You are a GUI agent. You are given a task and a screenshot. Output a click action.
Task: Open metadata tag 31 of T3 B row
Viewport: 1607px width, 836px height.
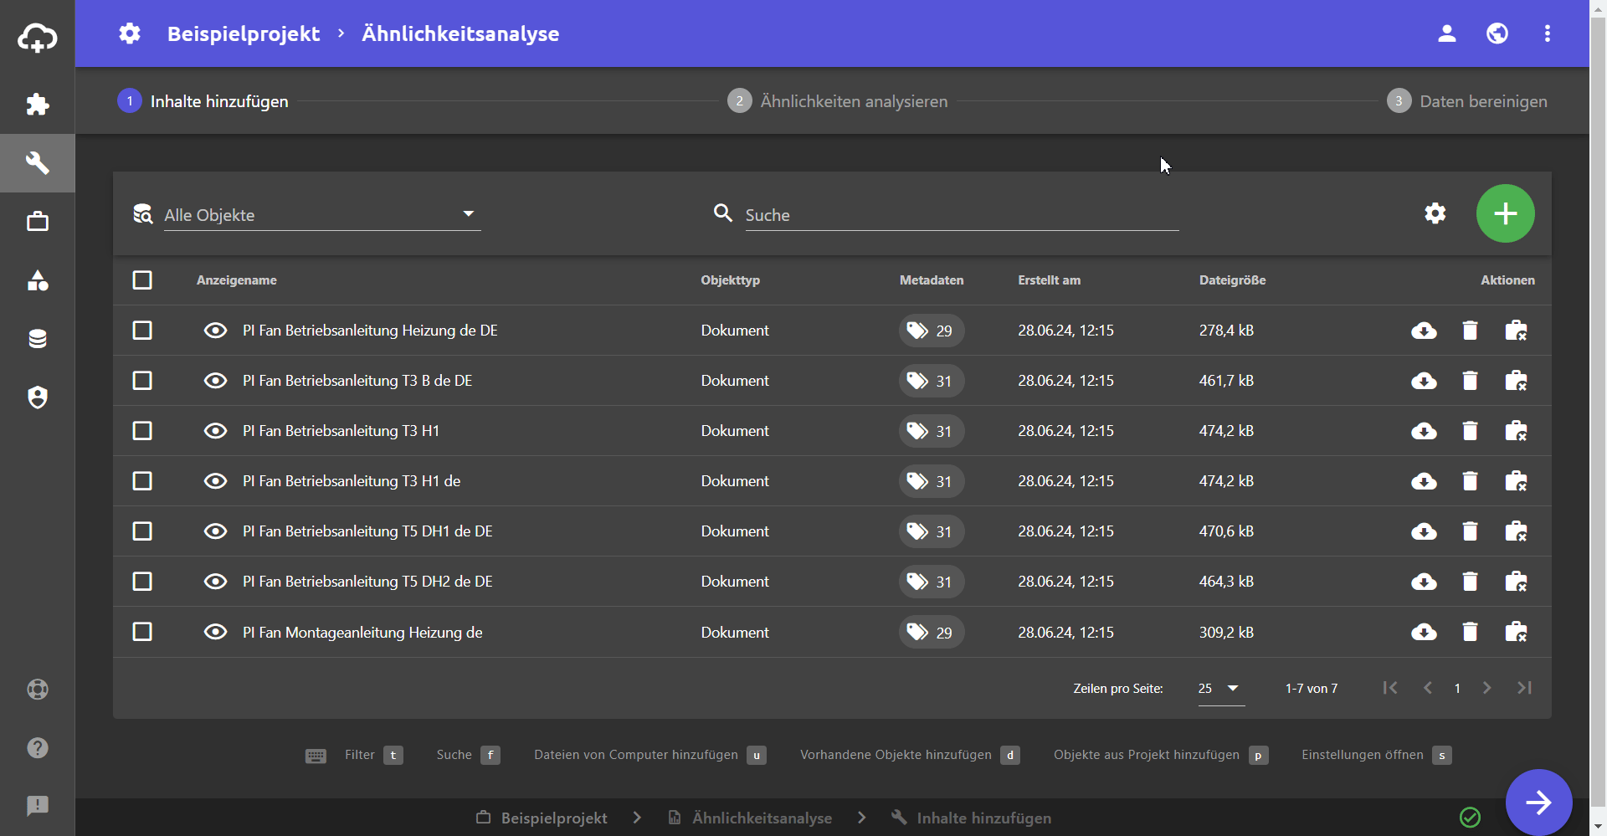932,381
